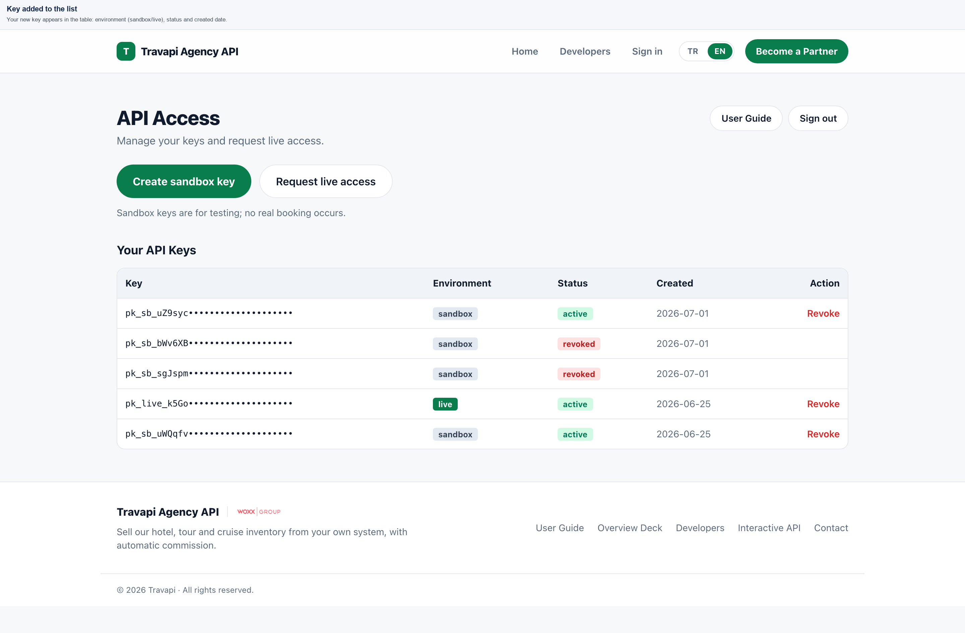Go to the Home nav link
Screen dimensions: 965x633
pyautogui.click(x=525, y=52)
